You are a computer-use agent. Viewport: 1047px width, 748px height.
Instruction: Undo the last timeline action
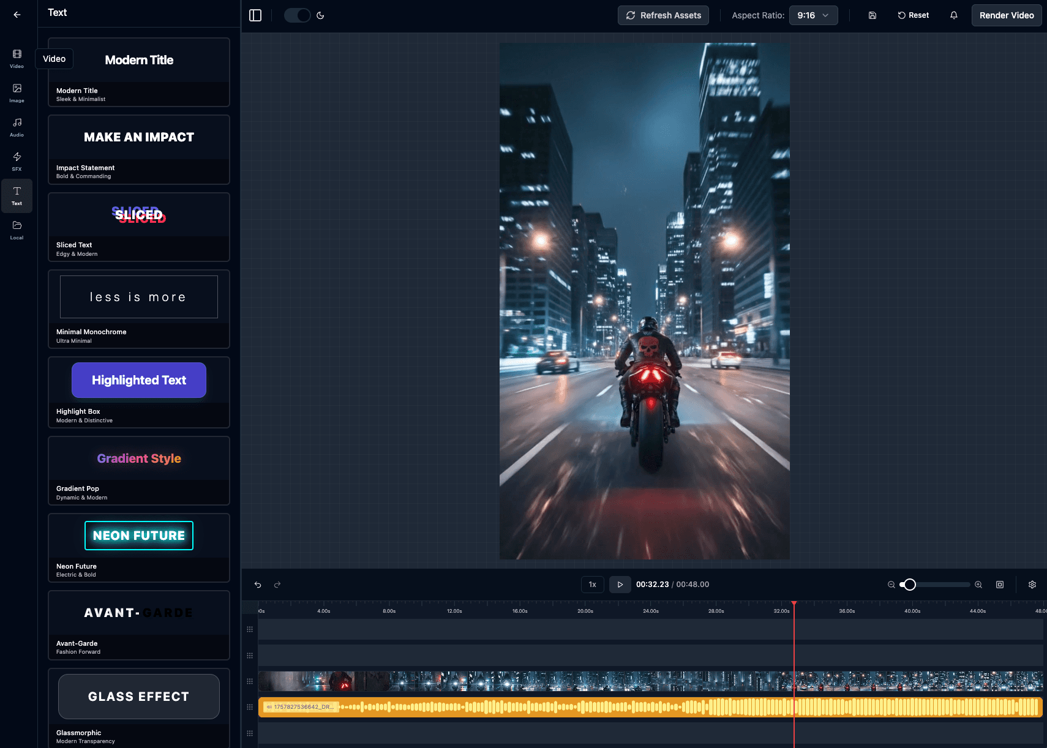click(x=258, y=585)
